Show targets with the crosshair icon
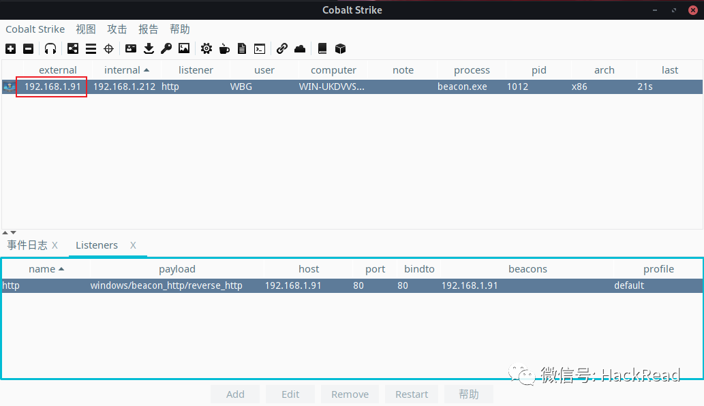The image size is (704, 406). [108, 48]
